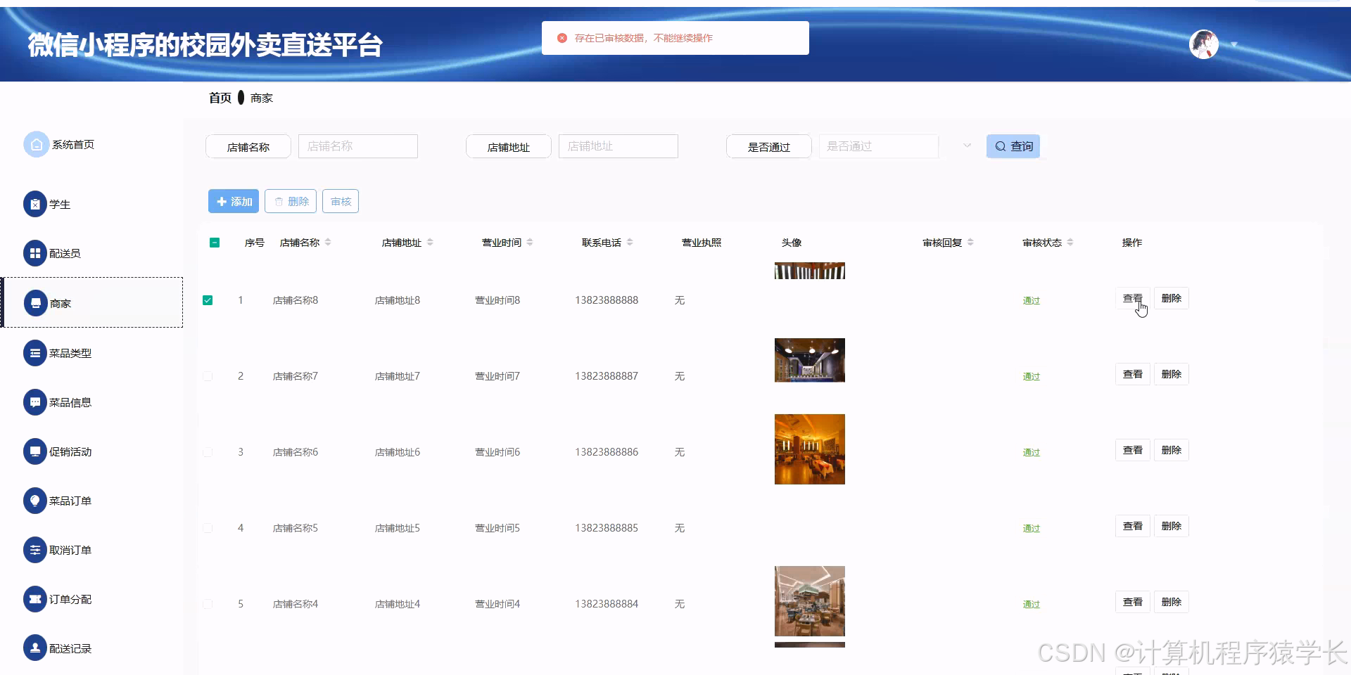Check the checkbox for 店铺名称6 row
1351x675 pixels.
pyautogui.click(x=208, y=452)
